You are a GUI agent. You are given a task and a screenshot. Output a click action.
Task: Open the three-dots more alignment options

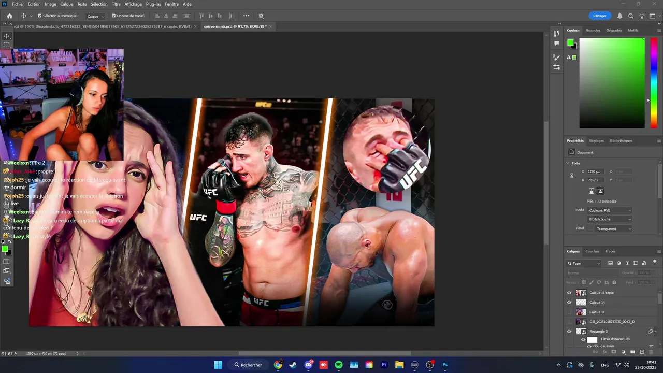point(246,16)
